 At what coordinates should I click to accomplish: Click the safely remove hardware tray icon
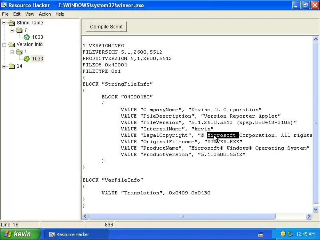(x=290, y=234)
